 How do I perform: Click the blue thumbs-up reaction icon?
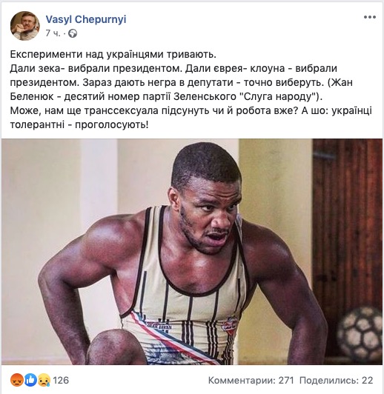point(30,380)
